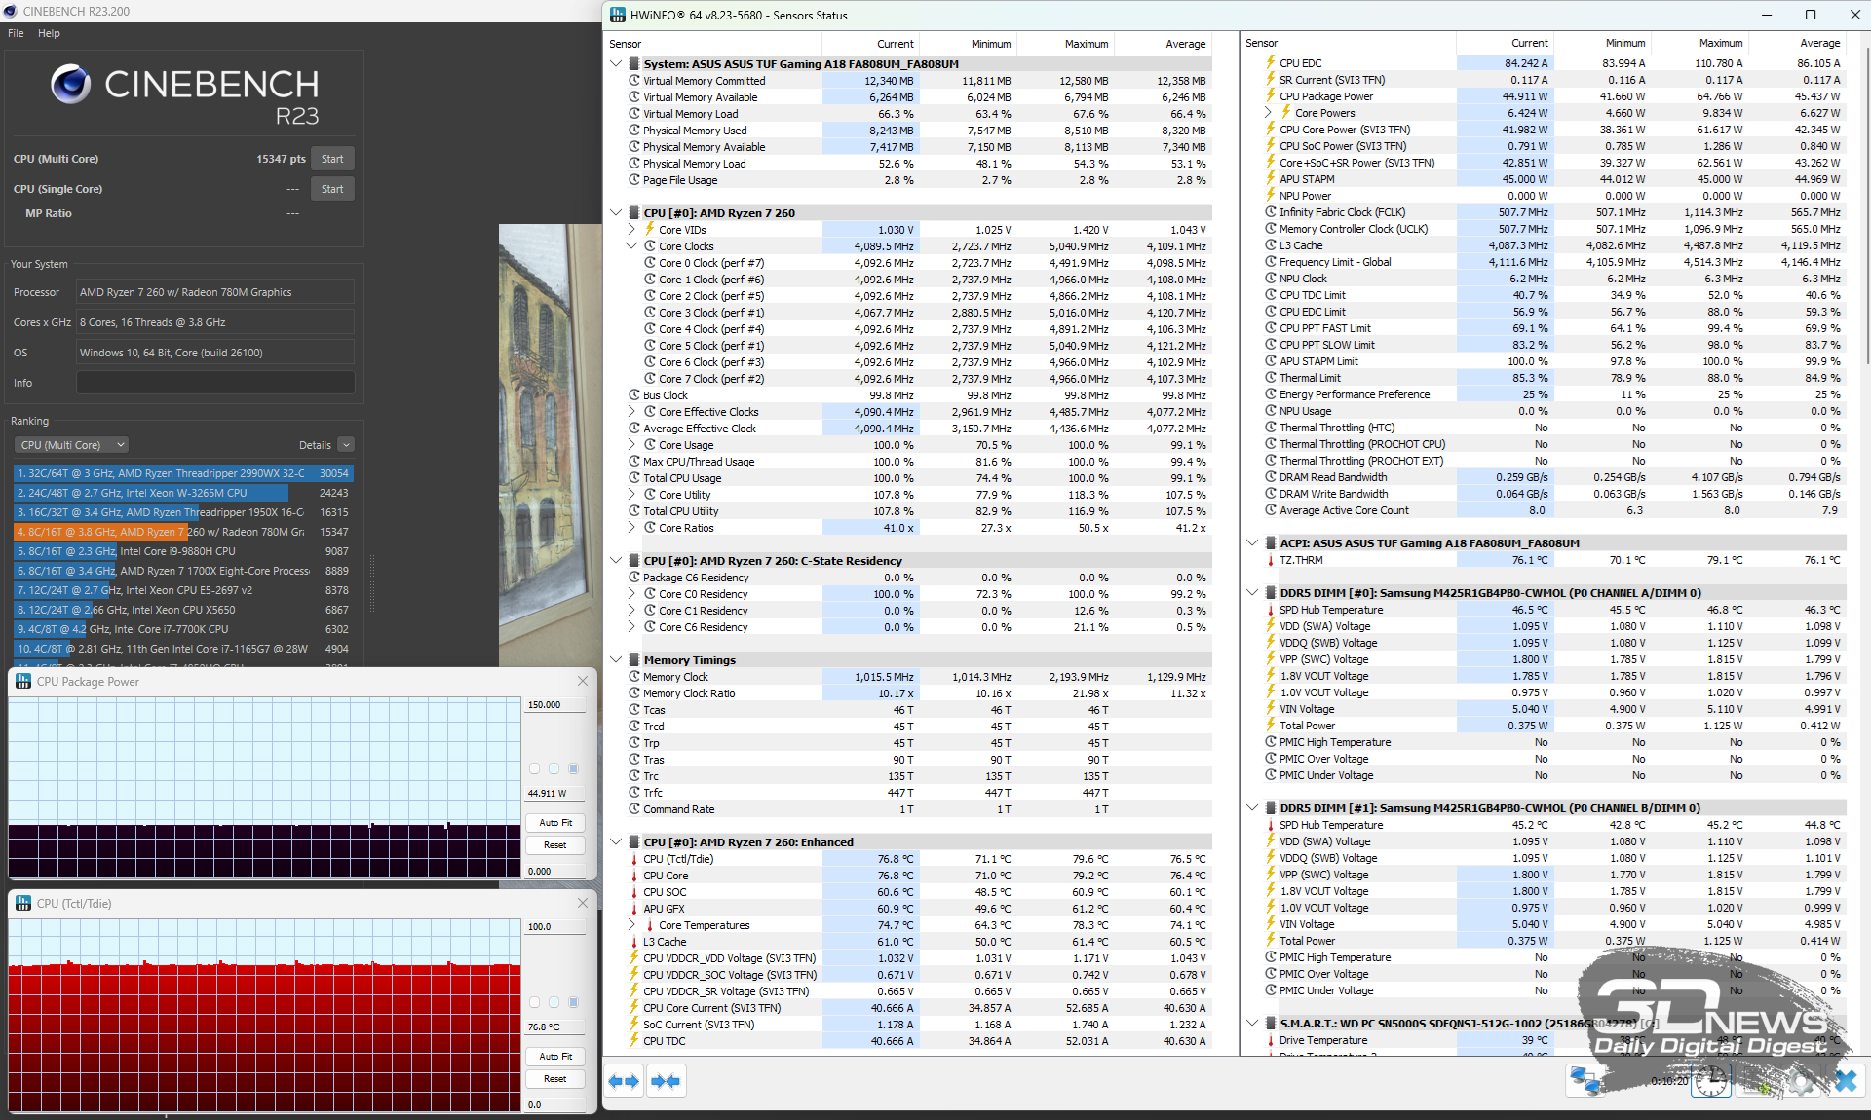The image size is (1871, 1120).
Task: Click lightning icon beside SoC Current row
Action: point(634,1025)
